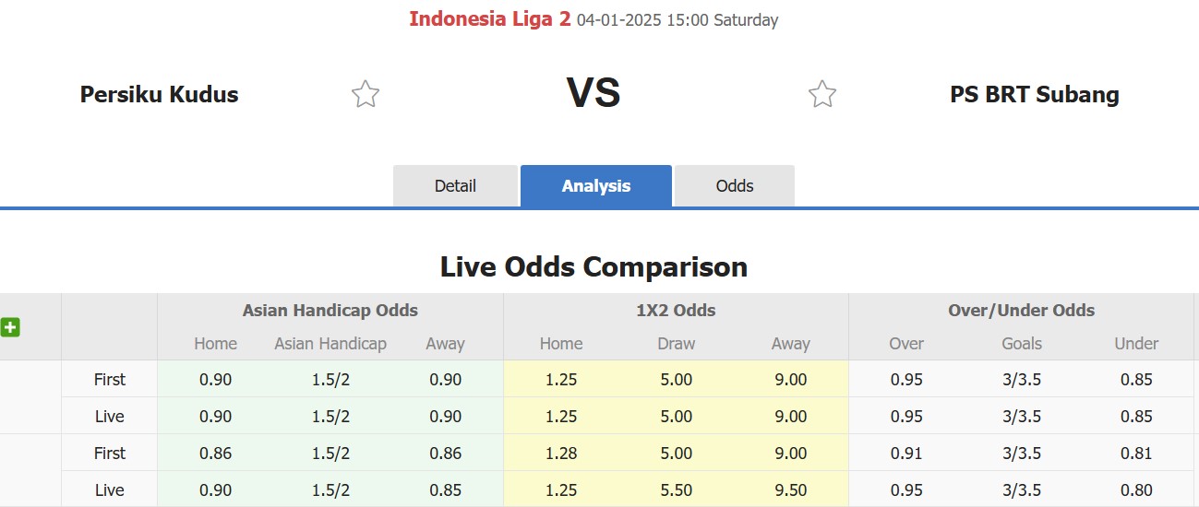Click the 0.80 Under odds value
Screen dimensions: 1199x507
point(1135,490)
